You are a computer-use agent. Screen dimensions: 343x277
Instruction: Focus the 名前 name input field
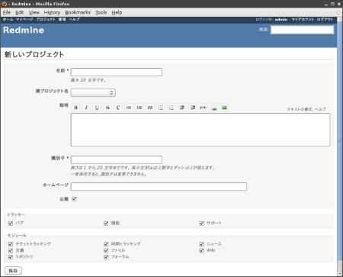pyautogui.click(x=117, y=72)
